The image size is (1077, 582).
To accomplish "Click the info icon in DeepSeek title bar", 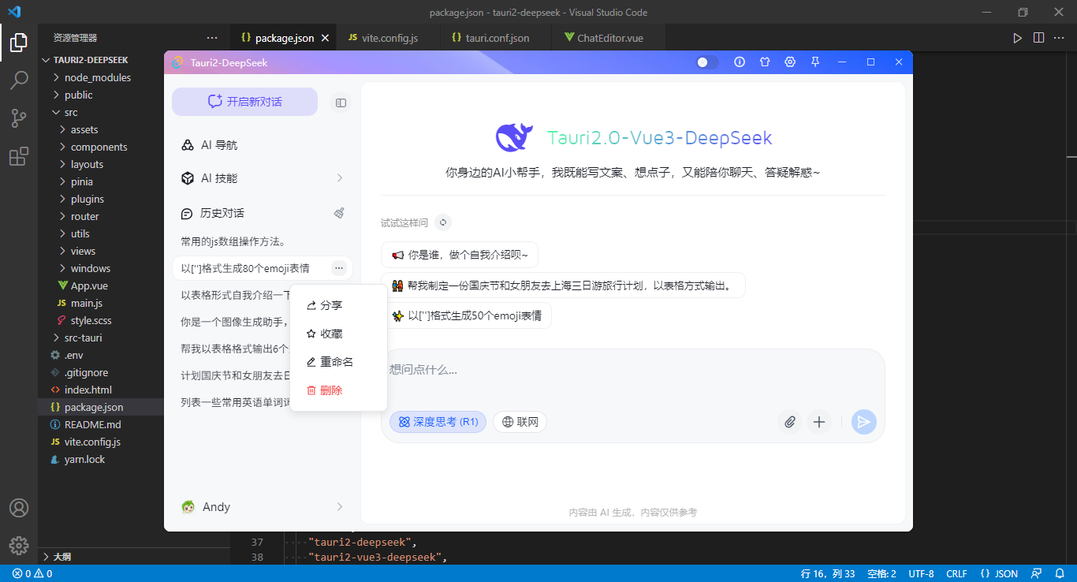I will pyautogui.click(x=740, y=62).
